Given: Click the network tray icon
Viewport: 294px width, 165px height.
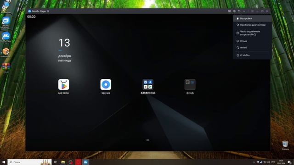Looking at the screenshot, I should [x=265, y=162].
